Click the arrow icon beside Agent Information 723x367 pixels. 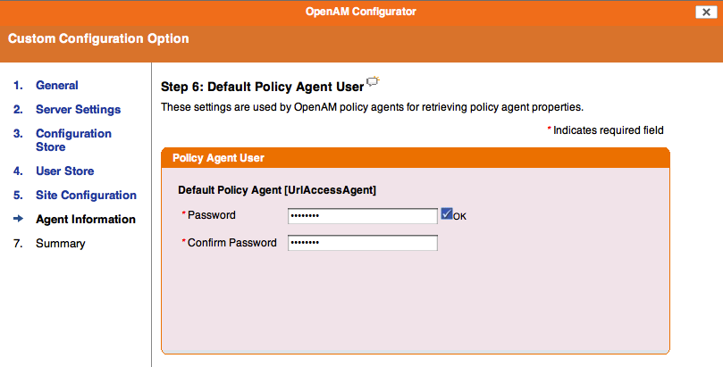coord(19,219)
